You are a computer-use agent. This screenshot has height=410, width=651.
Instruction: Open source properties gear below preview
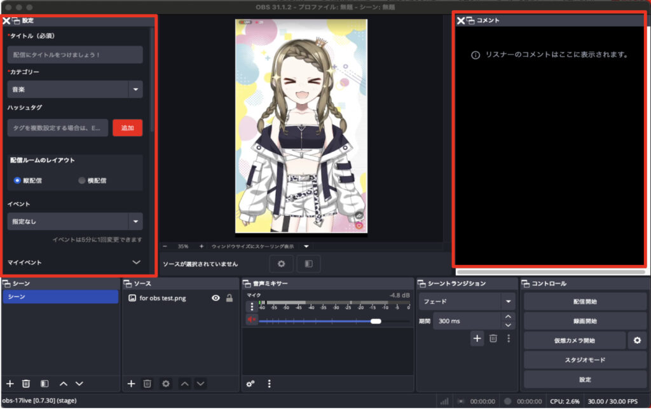tap(281, 263)
